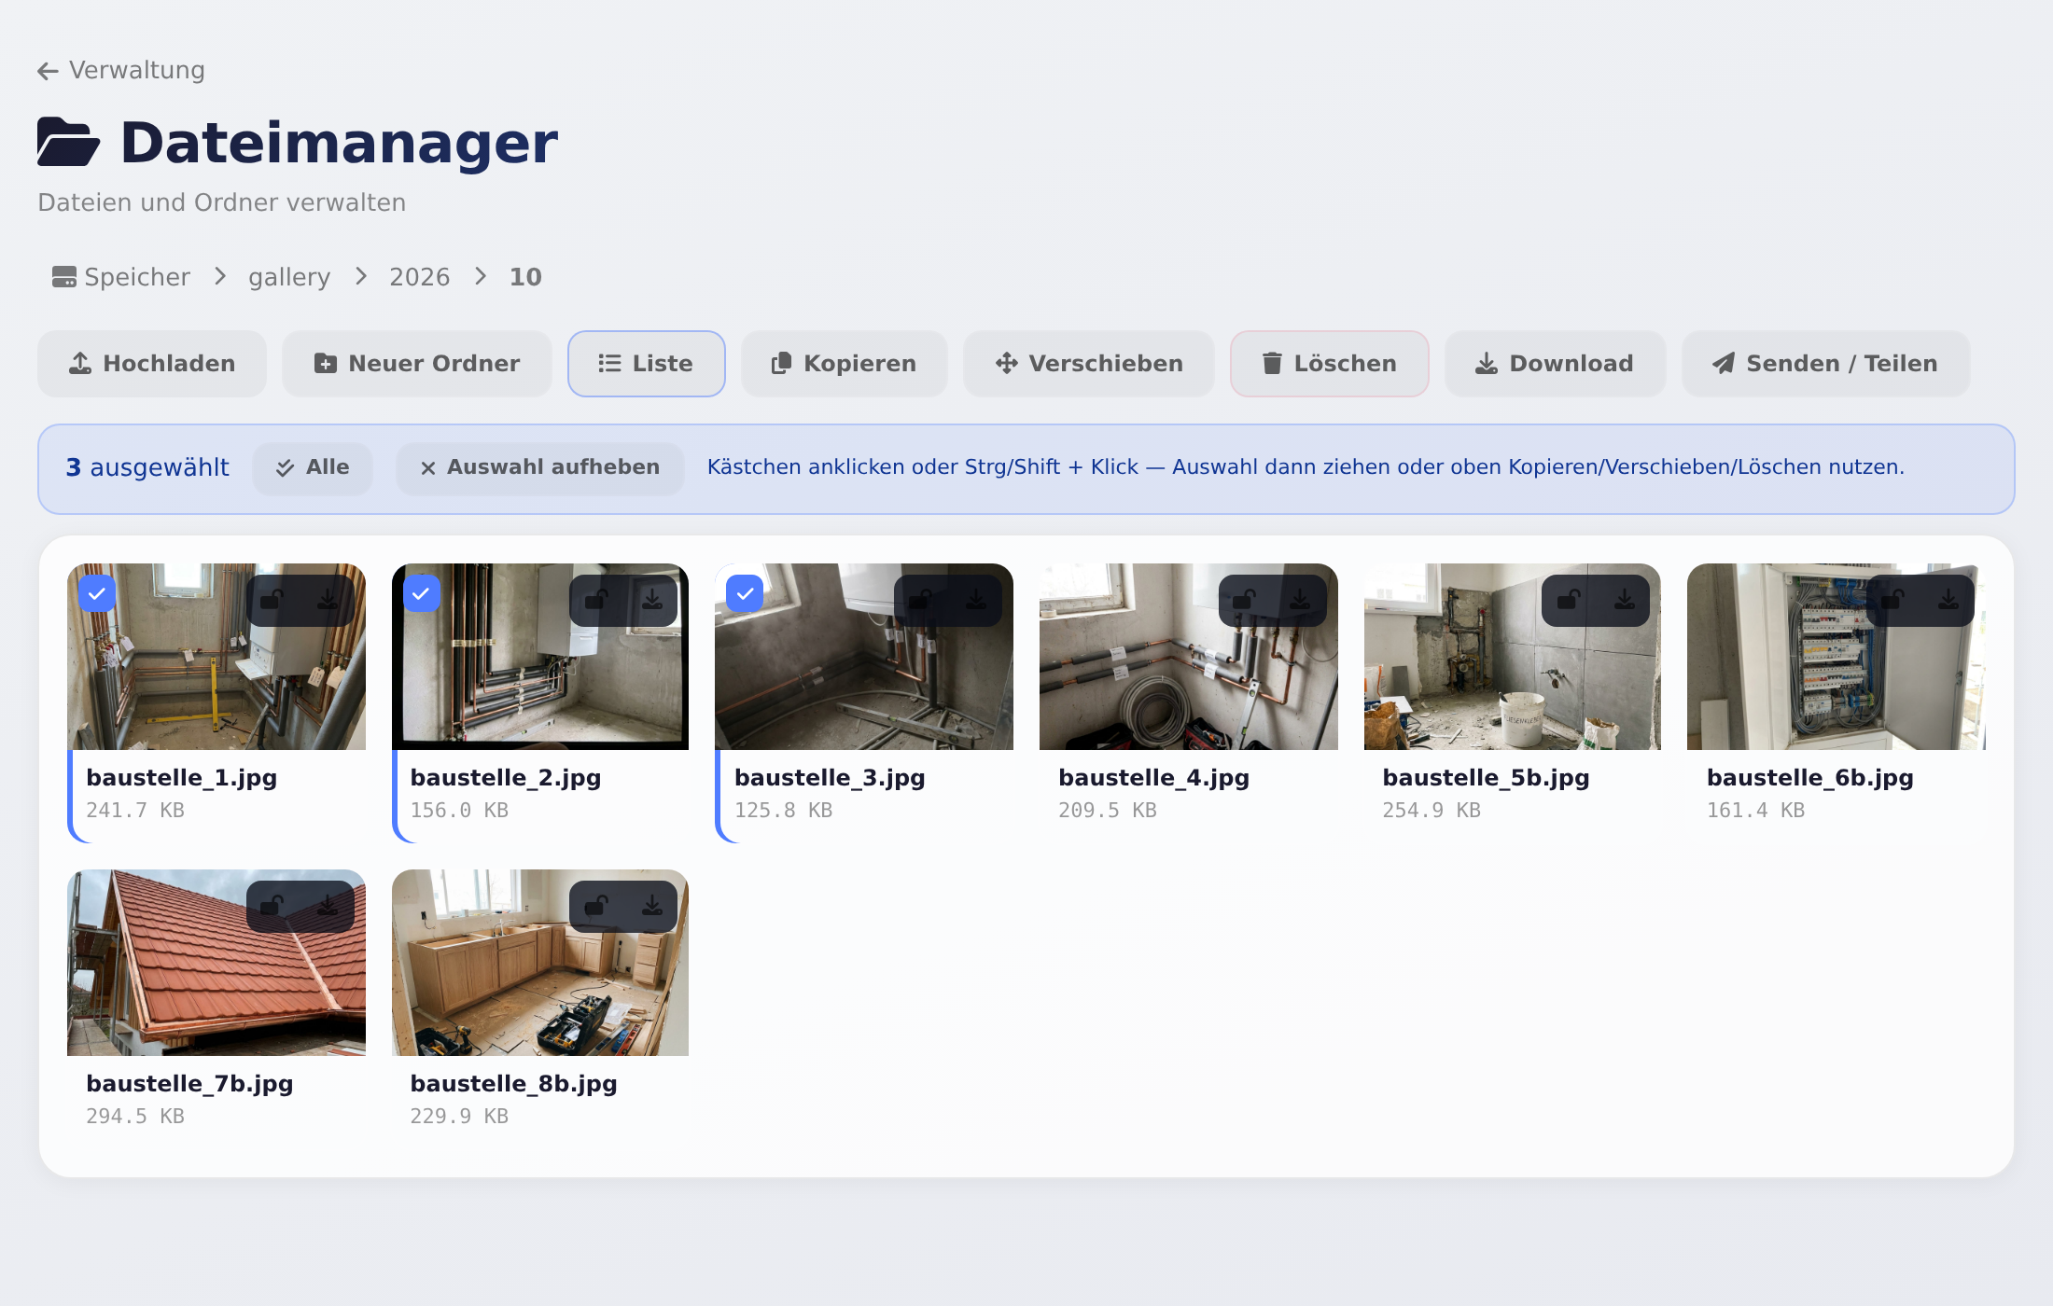Image resolution: width=2053 pixels, height=1306 pixels.
Task: Deselect baustelle_3.jpg using its checkbox
Action: [745, 593]
